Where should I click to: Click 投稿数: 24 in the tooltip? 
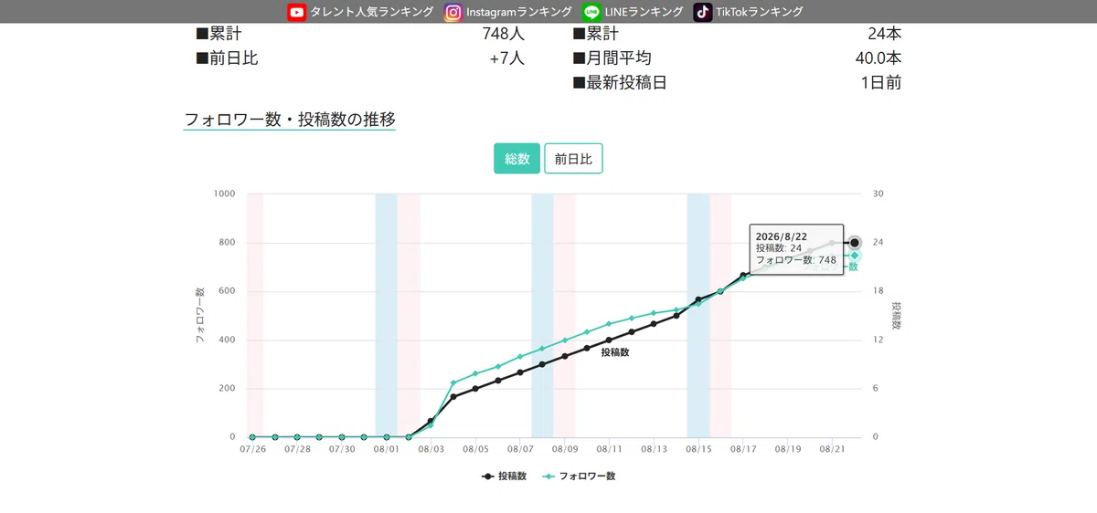pos(779,248)
